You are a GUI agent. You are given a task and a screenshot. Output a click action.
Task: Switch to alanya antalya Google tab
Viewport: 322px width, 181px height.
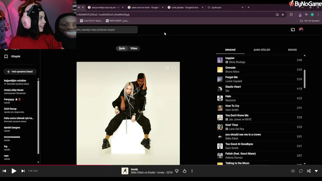click(105, 8)
